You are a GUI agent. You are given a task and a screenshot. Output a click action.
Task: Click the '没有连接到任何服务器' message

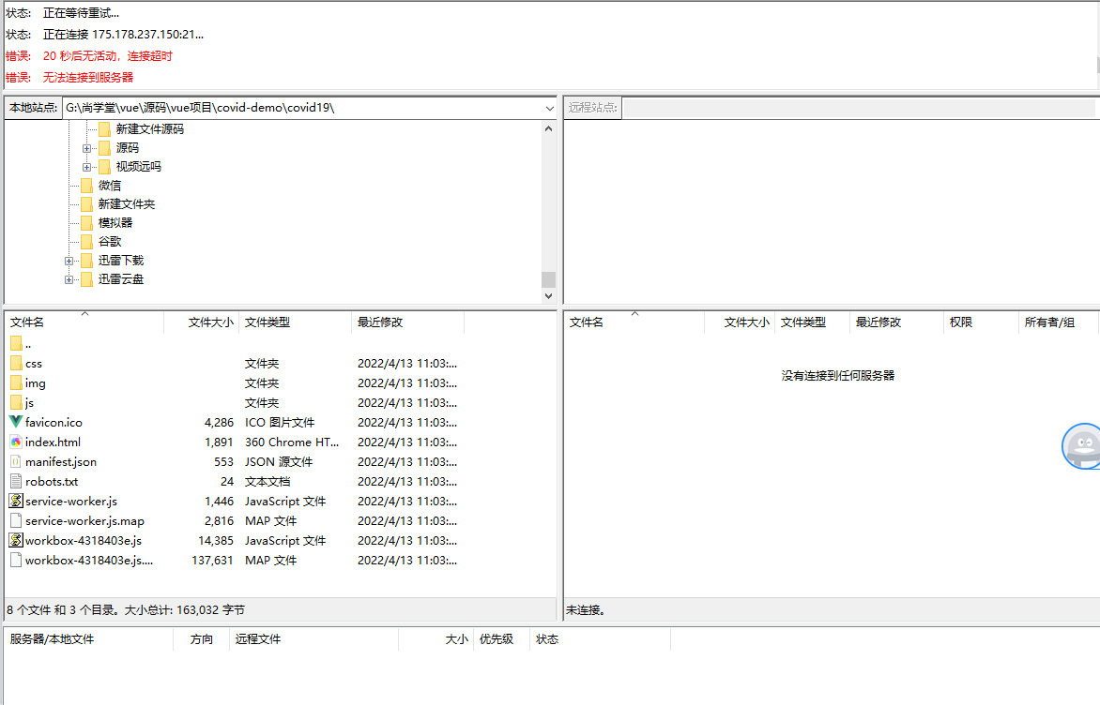pos(837,376)
